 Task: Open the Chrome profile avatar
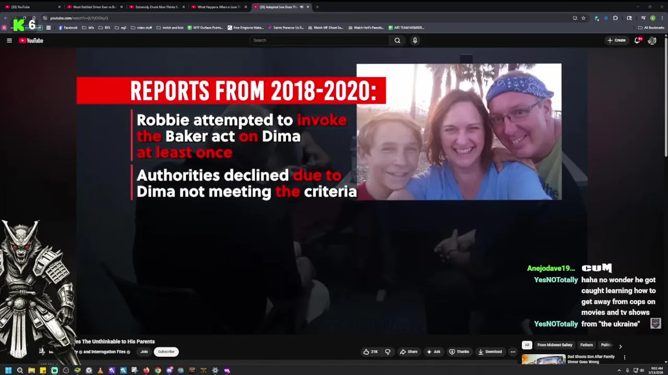(653, 18)
